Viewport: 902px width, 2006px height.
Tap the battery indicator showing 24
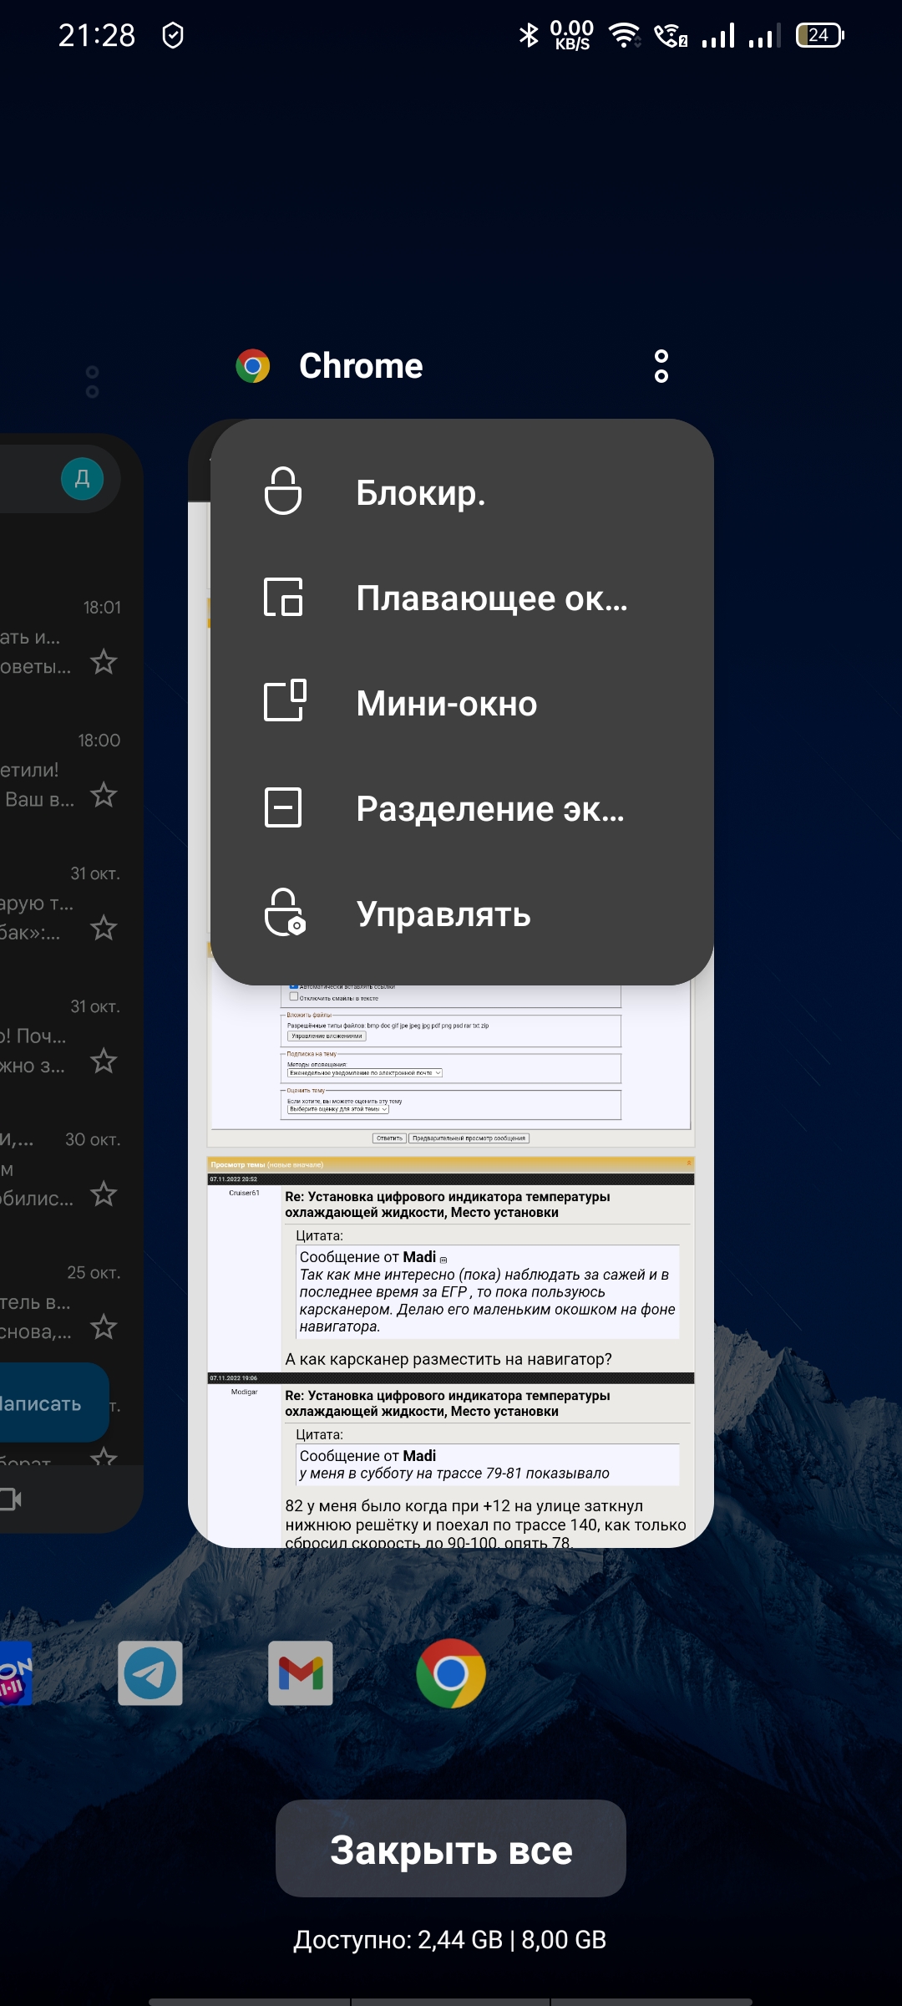820,35
